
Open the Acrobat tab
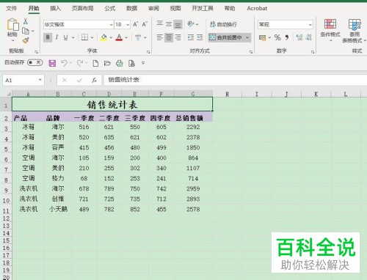[x=257, y=8]
